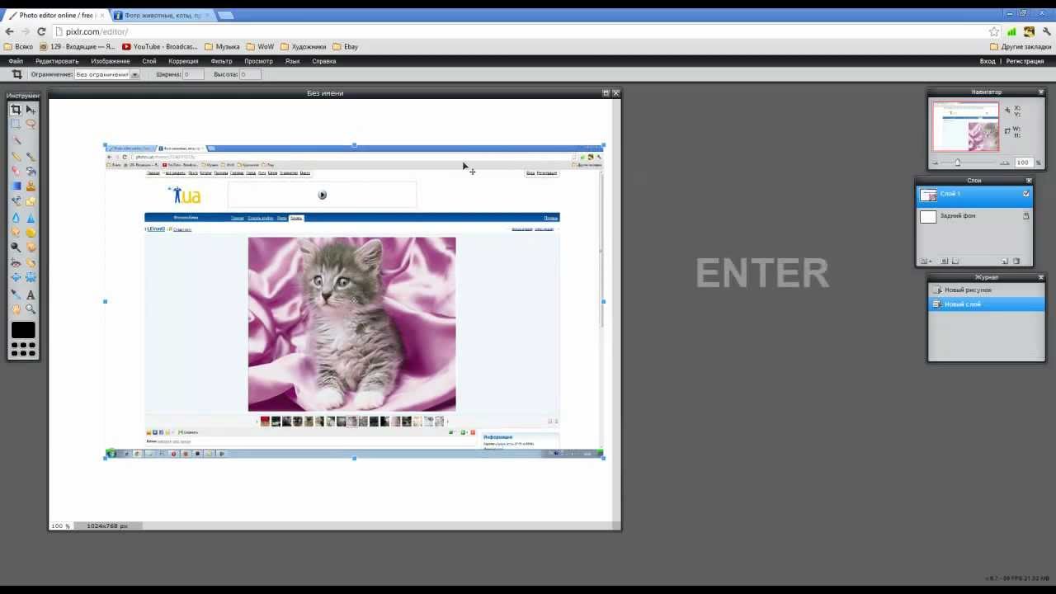Open the Музыка bookmarks folder
This screenshot has width=1056, height=594.
(x=223, y=47)
